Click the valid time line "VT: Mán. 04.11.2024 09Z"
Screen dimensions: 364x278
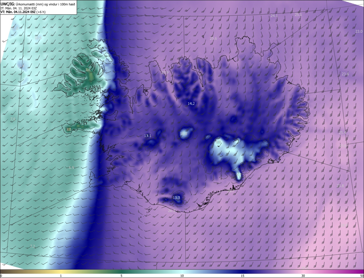tap(18, 12)
